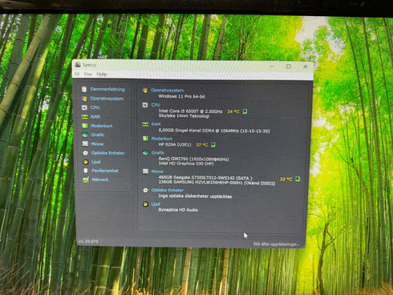Click 'Synaptics HD Audio' text
393x295 pixels.
pos(178,210)
